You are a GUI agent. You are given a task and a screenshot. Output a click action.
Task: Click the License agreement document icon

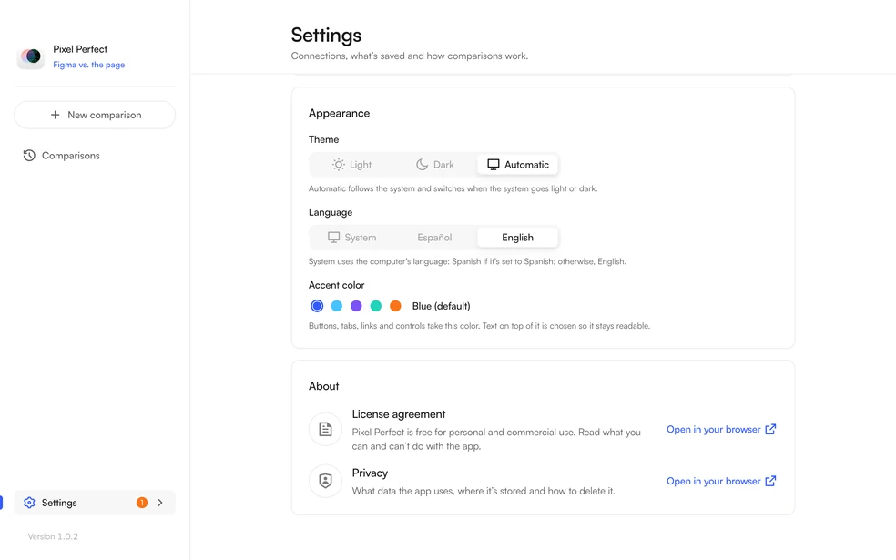[x=325, y=429]
